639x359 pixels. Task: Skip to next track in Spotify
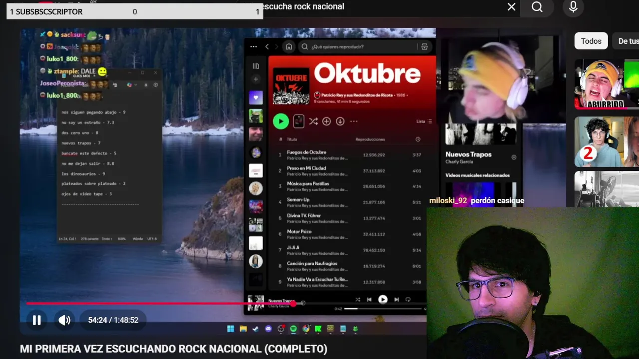396,299
